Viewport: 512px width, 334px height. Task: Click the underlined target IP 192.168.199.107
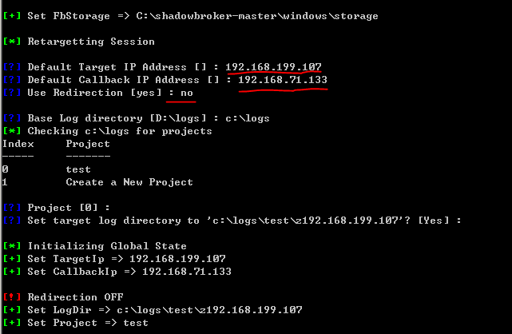(273, 67)
